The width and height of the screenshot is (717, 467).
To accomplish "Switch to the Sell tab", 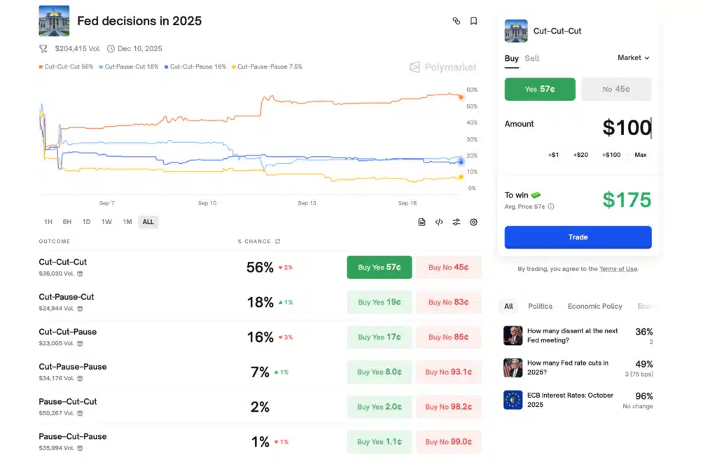I will click(532, 59).
